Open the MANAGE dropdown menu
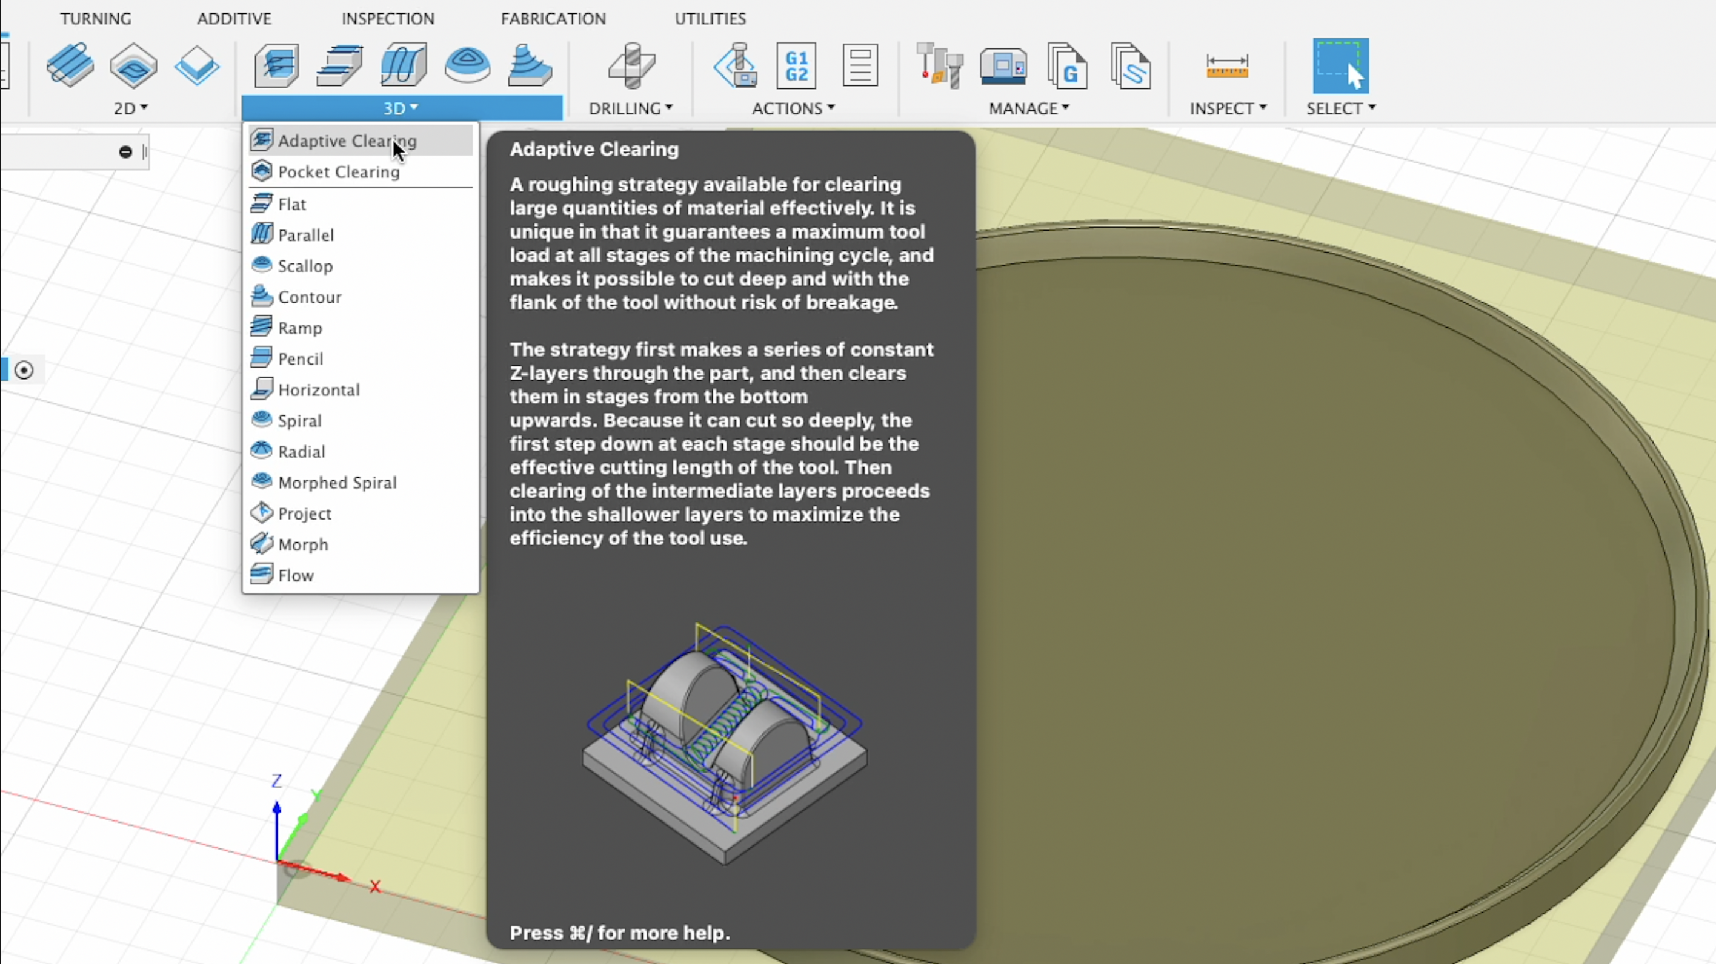 click(1028, 108)
